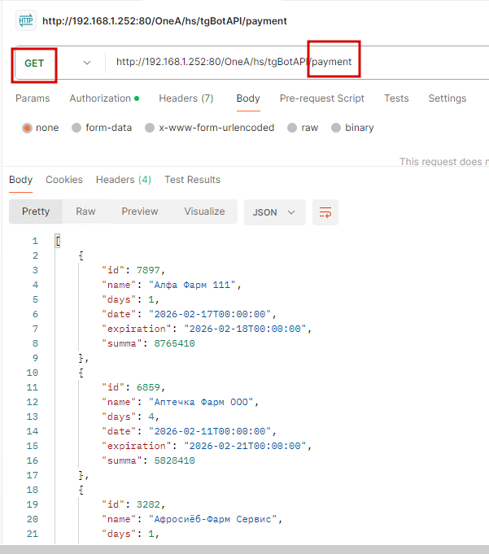Viewport: 489px width, 554px height.
Task: Select the Pretty view button
Action: click(36, 212)
